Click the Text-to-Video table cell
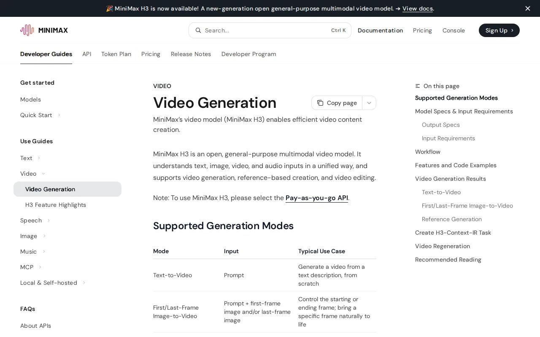 coord(173,275)
